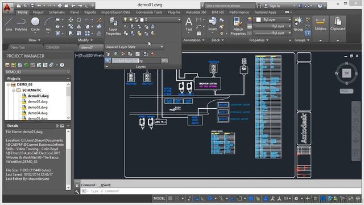Open Layer Properties manager

coord(113,26)
